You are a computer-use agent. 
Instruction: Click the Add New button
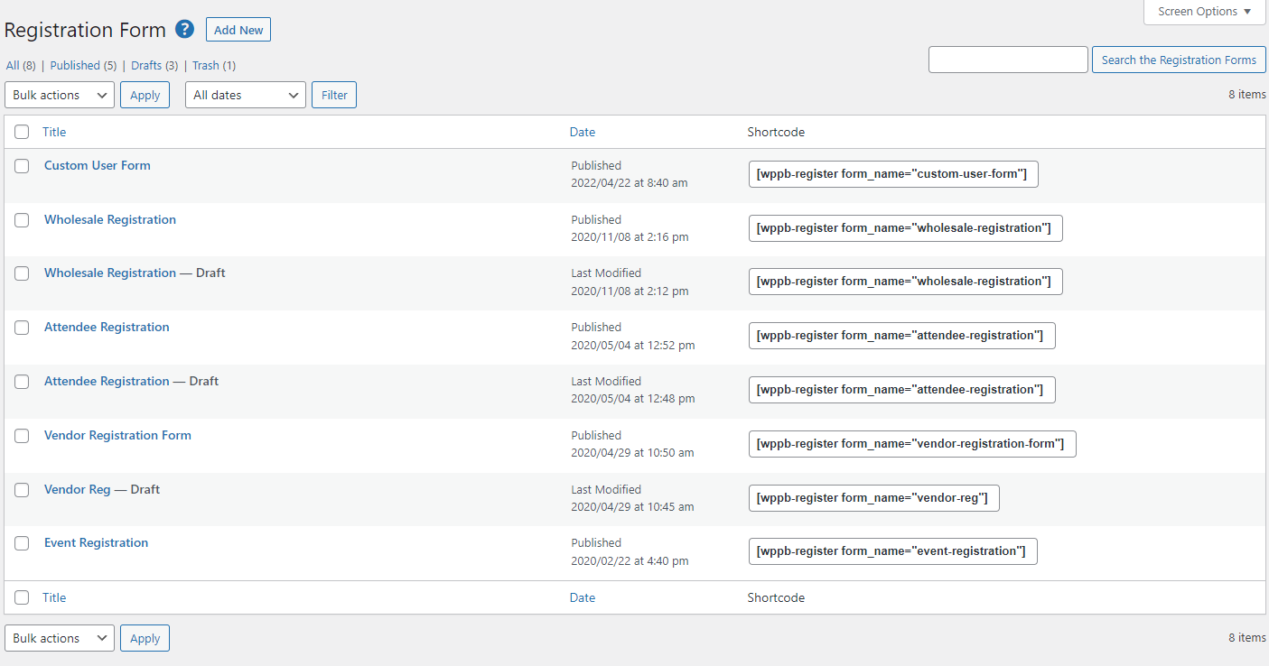point(238,30)
